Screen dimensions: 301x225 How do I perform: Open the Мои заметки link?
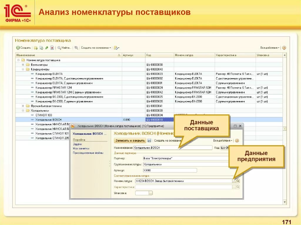click(x=81, y=148)
